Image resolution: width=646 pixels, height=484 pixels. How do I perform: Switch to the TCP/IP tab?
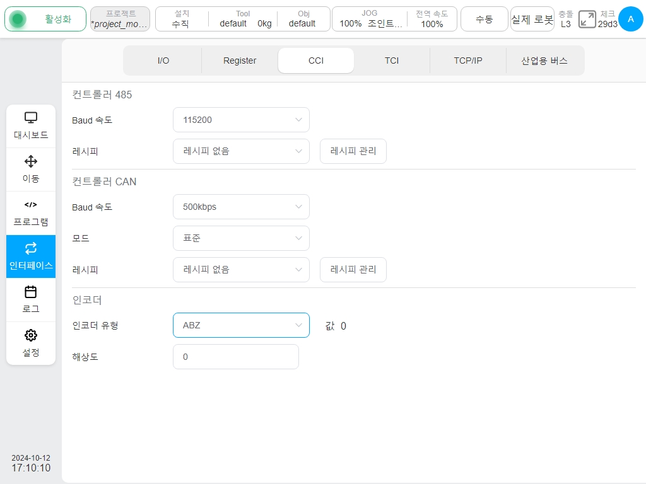click(x=468, y=60)
